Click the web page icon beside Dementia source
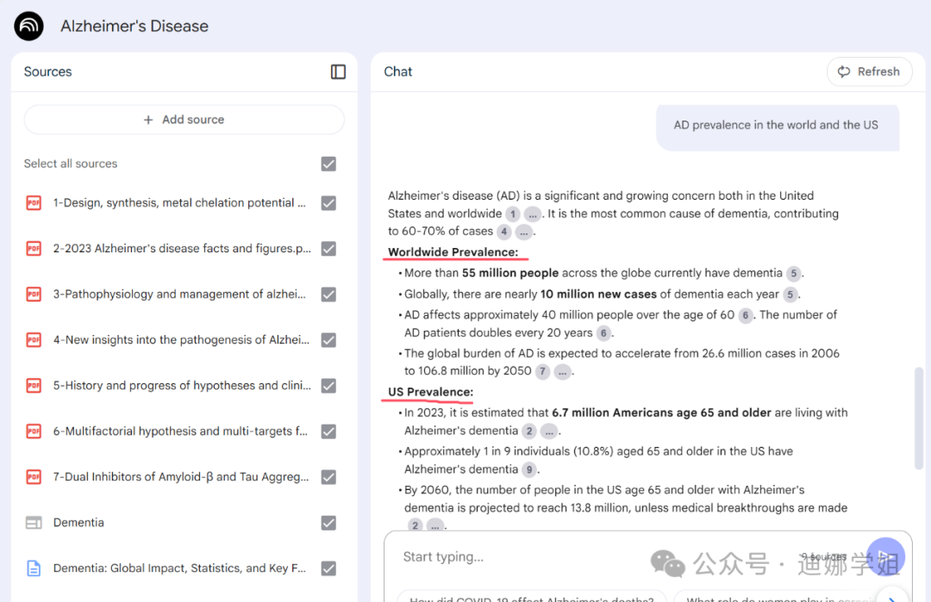 pos(34,523)
